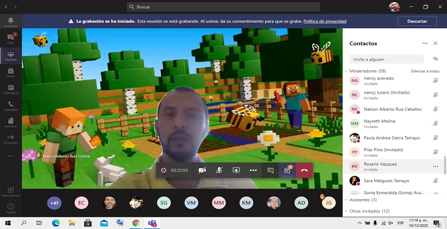Open Google Chrome from the taskbar

(x=136, y=223)
